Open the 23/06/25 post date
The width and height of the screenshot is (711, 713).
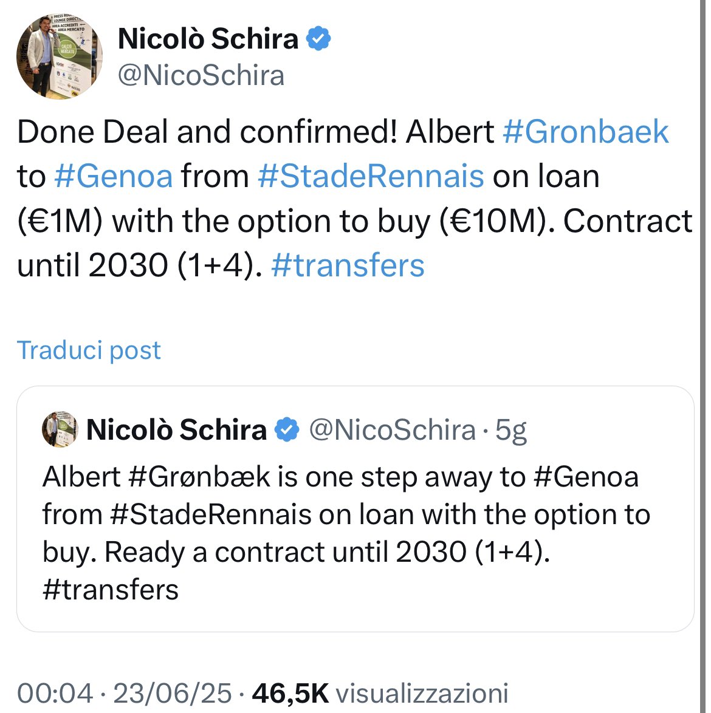click(173, 694)
